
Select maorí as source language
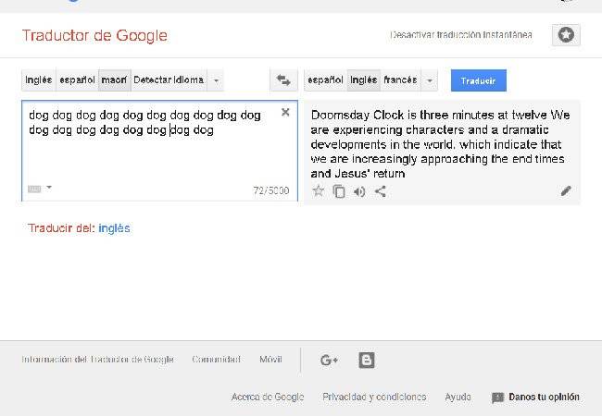(115, 80)
